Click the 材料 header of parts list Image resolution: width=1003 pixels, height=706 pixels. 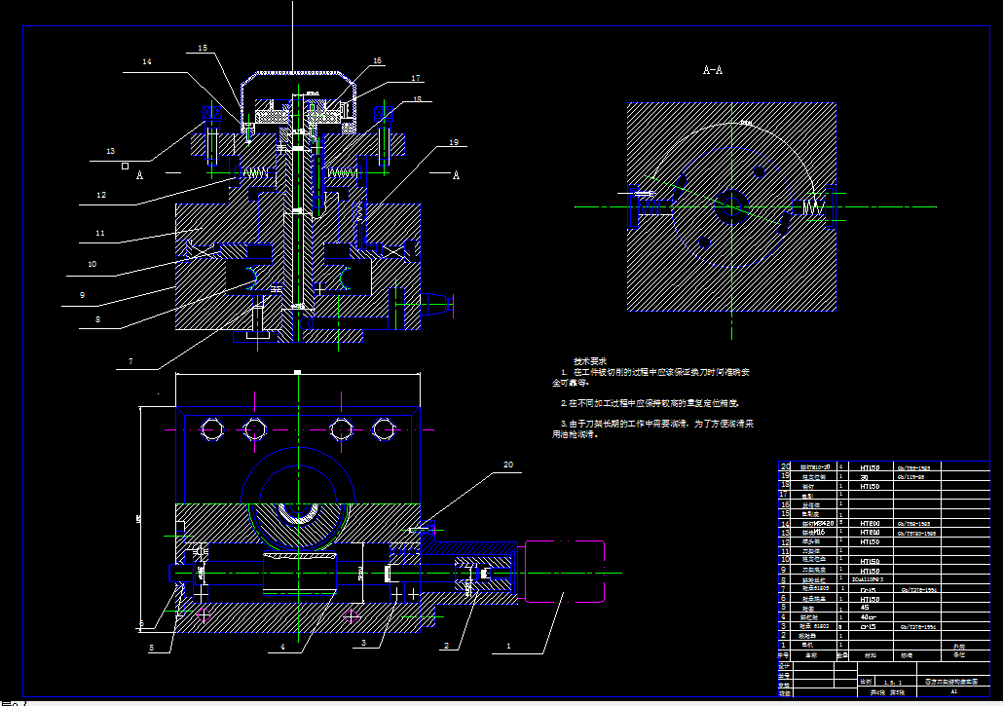[871, 655]
